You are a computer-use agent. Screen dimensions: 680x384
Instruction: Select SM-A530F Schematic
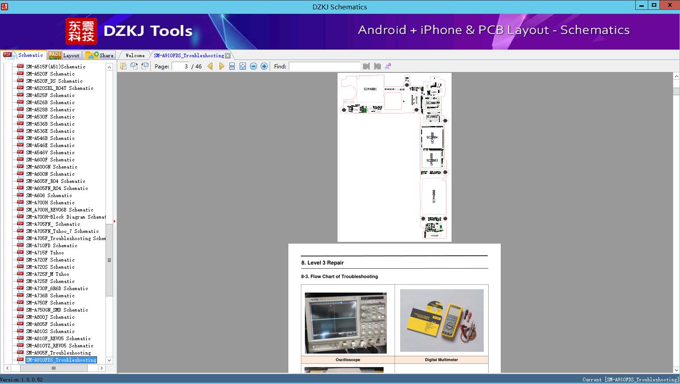[x=50, y=117]
